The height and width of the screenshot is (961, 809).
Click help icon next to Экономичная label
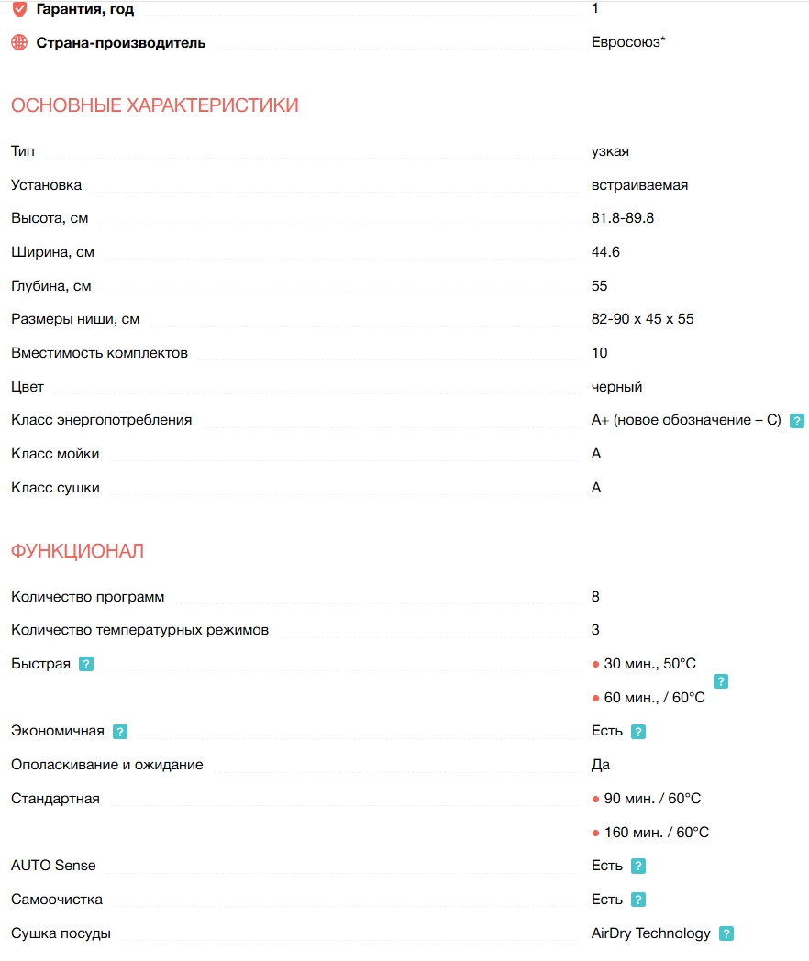click(x=120, y=732)
